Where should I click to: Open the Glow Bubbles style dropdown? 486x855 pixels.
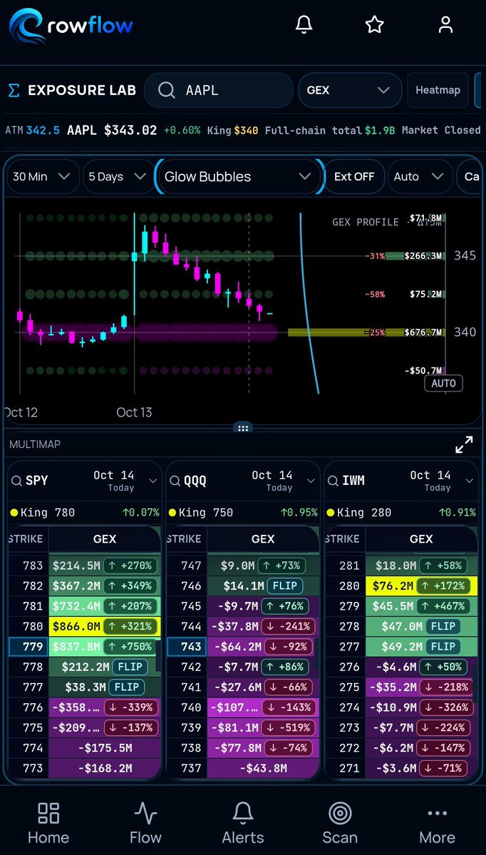(238, 177)
